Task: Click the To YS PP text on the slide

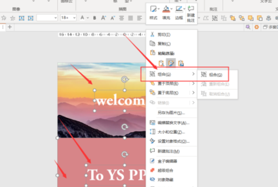Action: click(117, 175)
